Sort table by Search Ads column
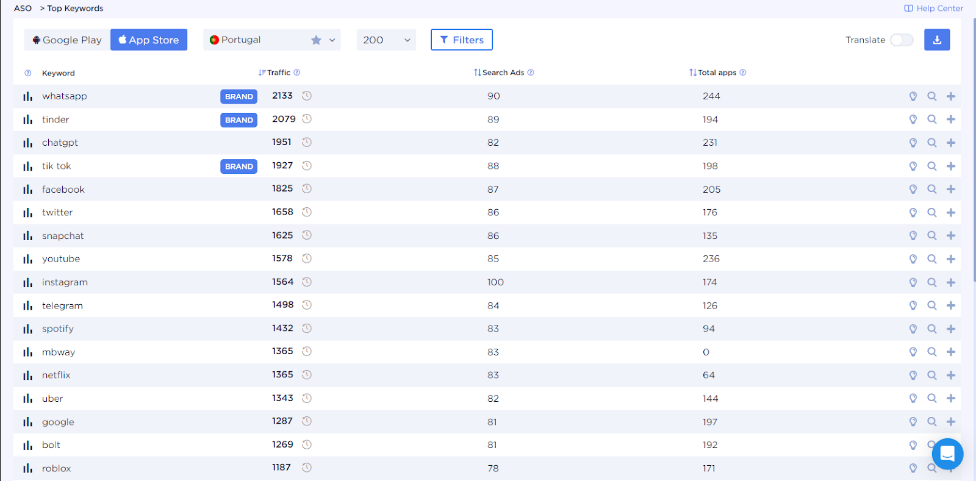The width and height of the screenshot is (976, 481). 499,73
